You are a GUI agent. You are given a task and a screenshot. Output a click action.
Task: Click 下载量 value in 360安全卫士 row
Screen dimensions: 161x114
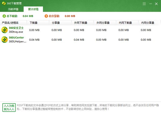coord(34,30)
